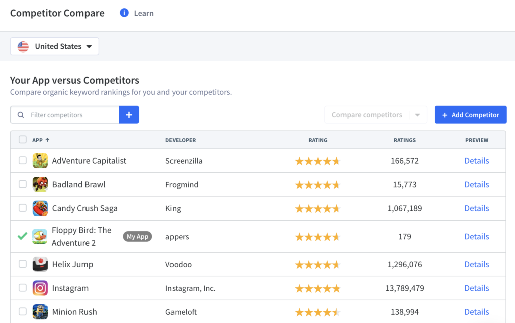Click the Instagram star rating
Viewport: 515px width, 323px height.
pyautogui.click(x=318, y=288)
